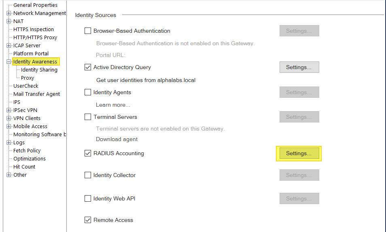Expand the Network Management tree node

click(x=9, y=13)
